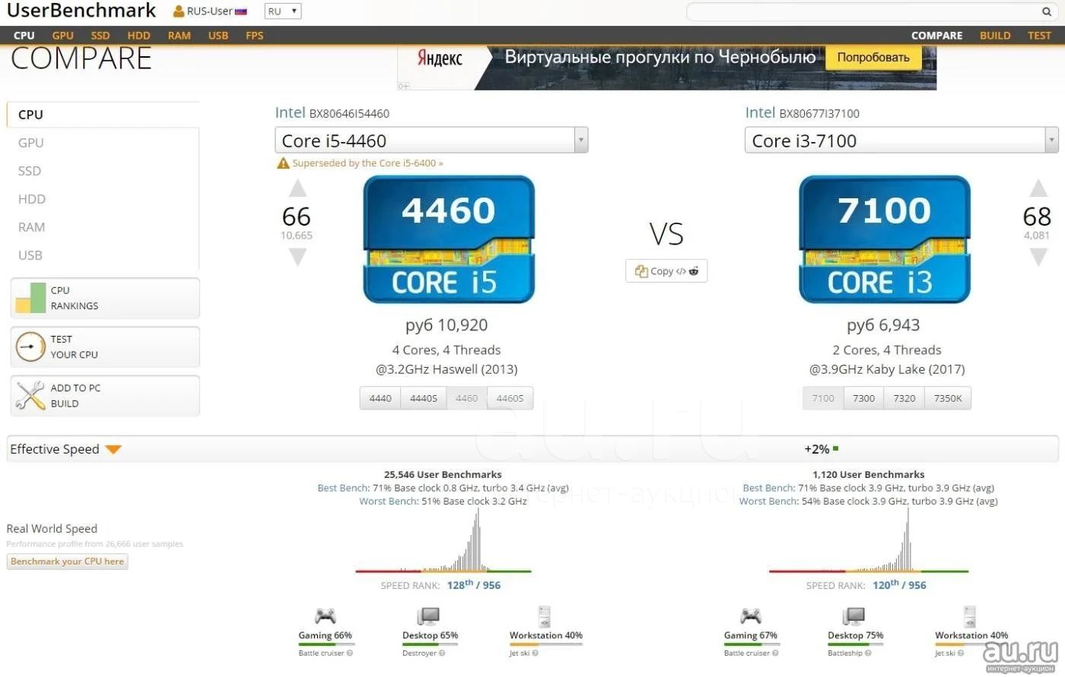Click the search magnifier icon

[1047, 11]
